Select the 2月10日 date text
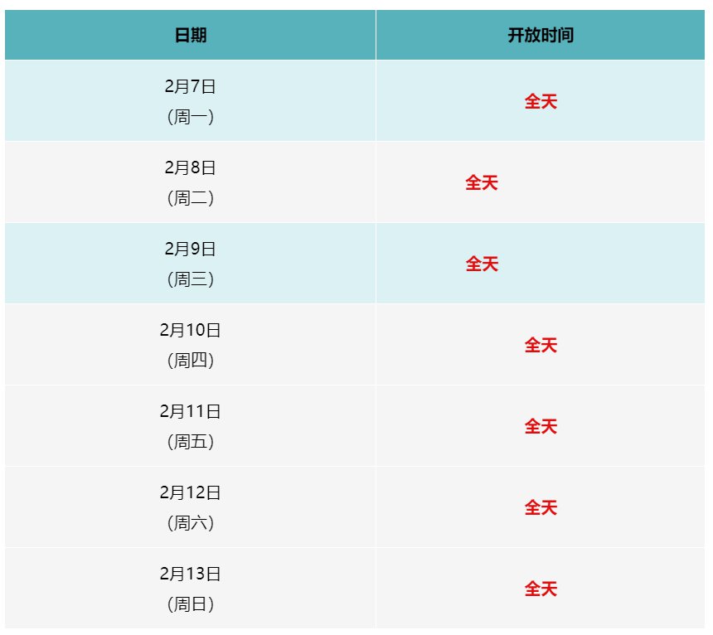713x635 pixels. click(x=191, y=330)
